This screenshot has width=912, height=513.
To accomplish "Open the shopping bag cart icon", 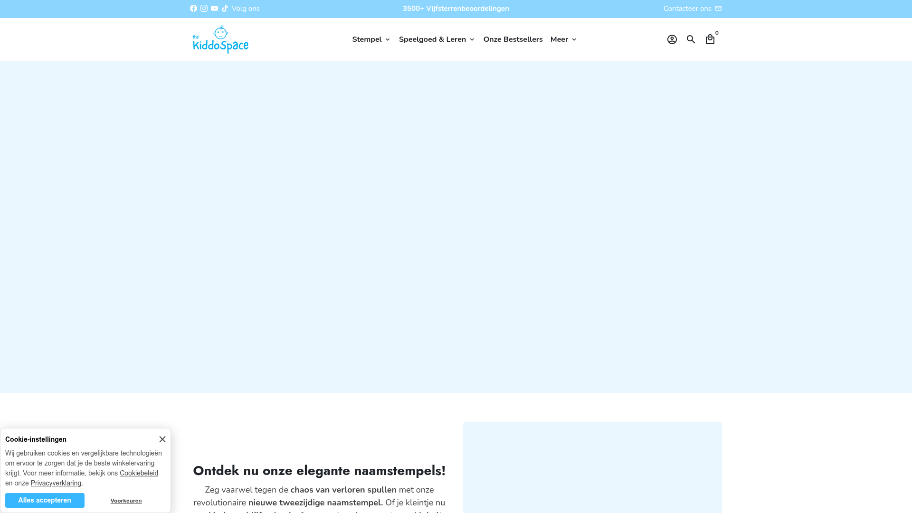I will 710,39.
